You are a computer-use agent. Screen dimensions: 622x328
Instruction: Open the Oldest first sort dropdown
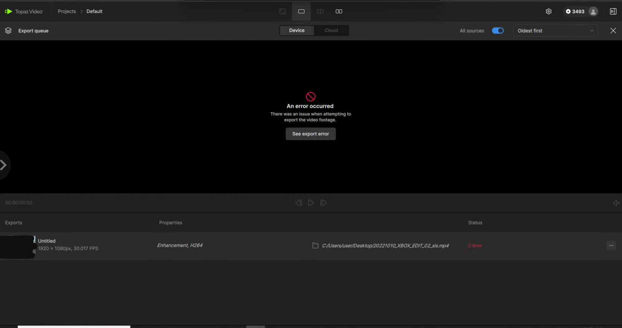pos(555,31)
